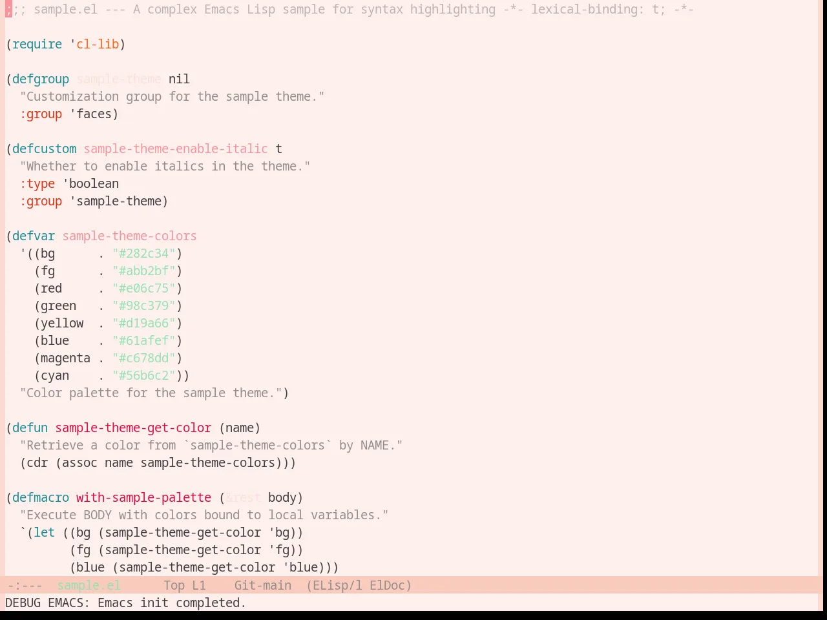Click the require keyword
The height and width of the screenshot is (620, 827).
pos(37,44)
